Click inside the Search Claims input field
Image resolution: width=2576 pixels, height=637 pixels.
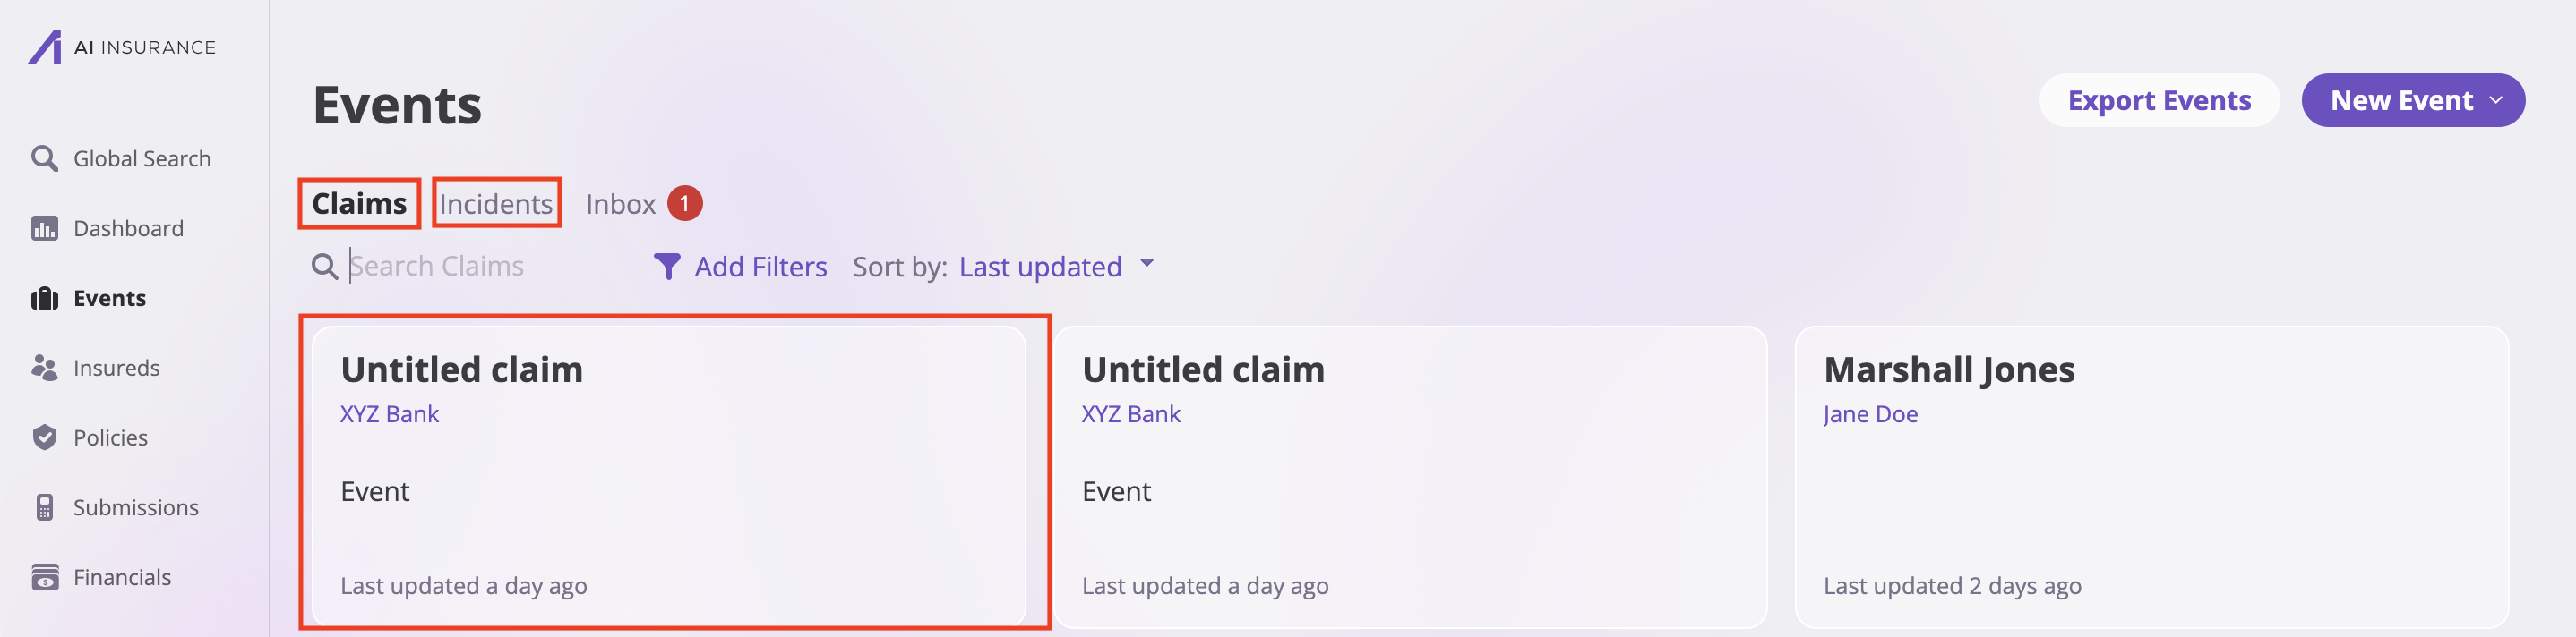pyautogui.click(x=450, y=266)
